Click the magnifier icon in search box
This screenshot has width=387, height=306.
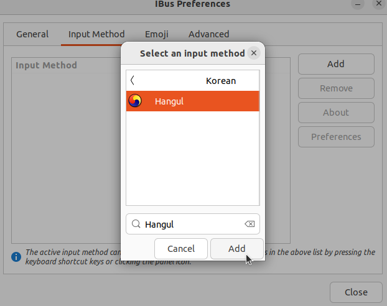pos(136,224)
